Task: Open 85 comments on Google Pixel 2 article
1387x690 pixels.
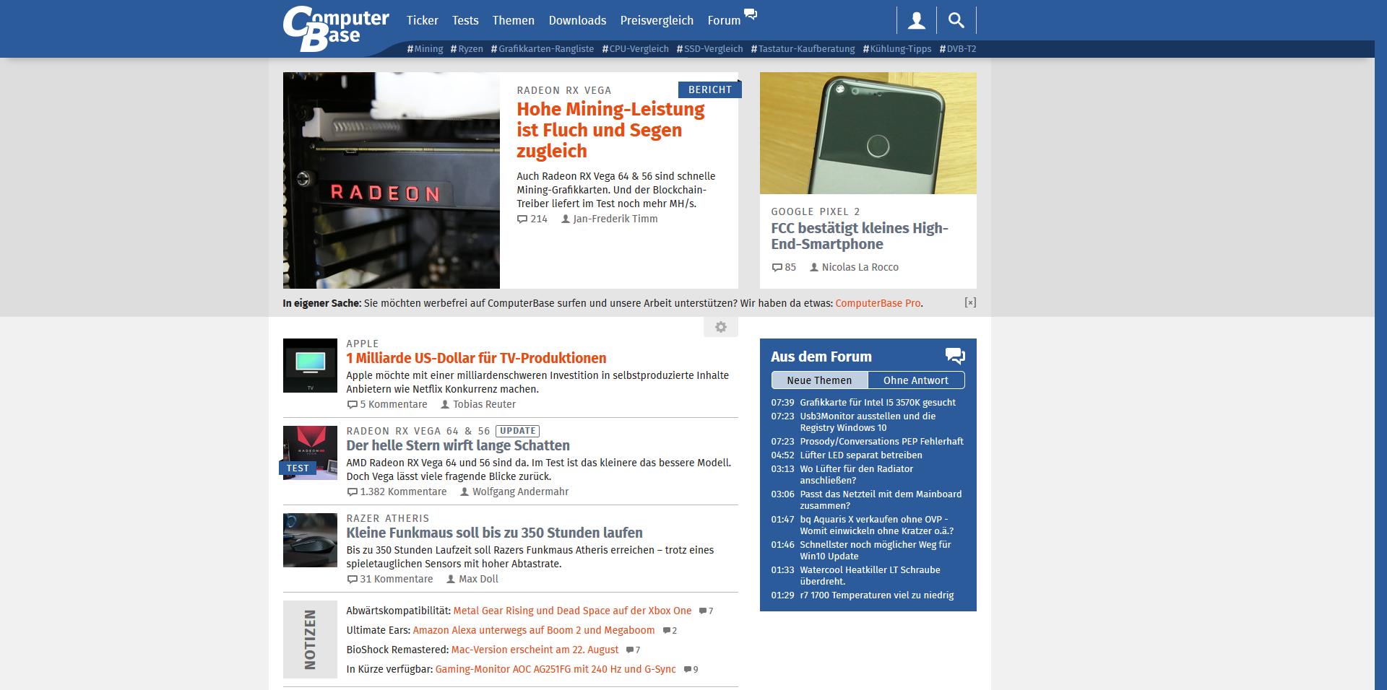Action: tap(784, 267)
